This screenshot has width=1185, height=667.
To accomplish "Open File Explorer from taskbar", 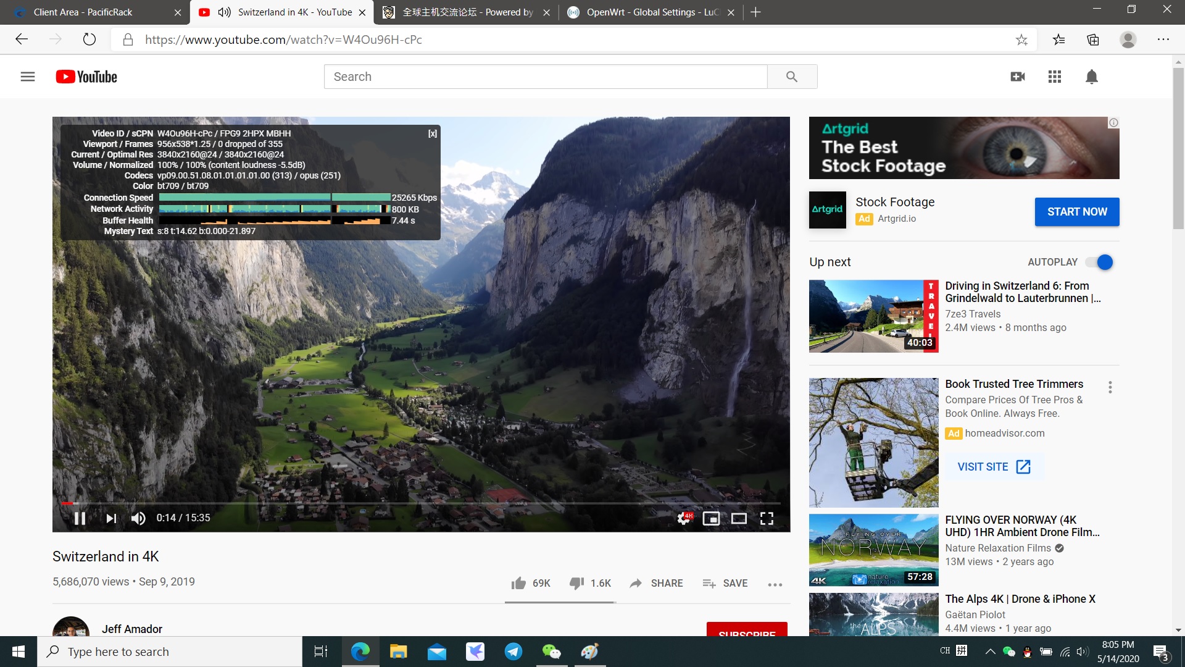I will coord(398,652).
